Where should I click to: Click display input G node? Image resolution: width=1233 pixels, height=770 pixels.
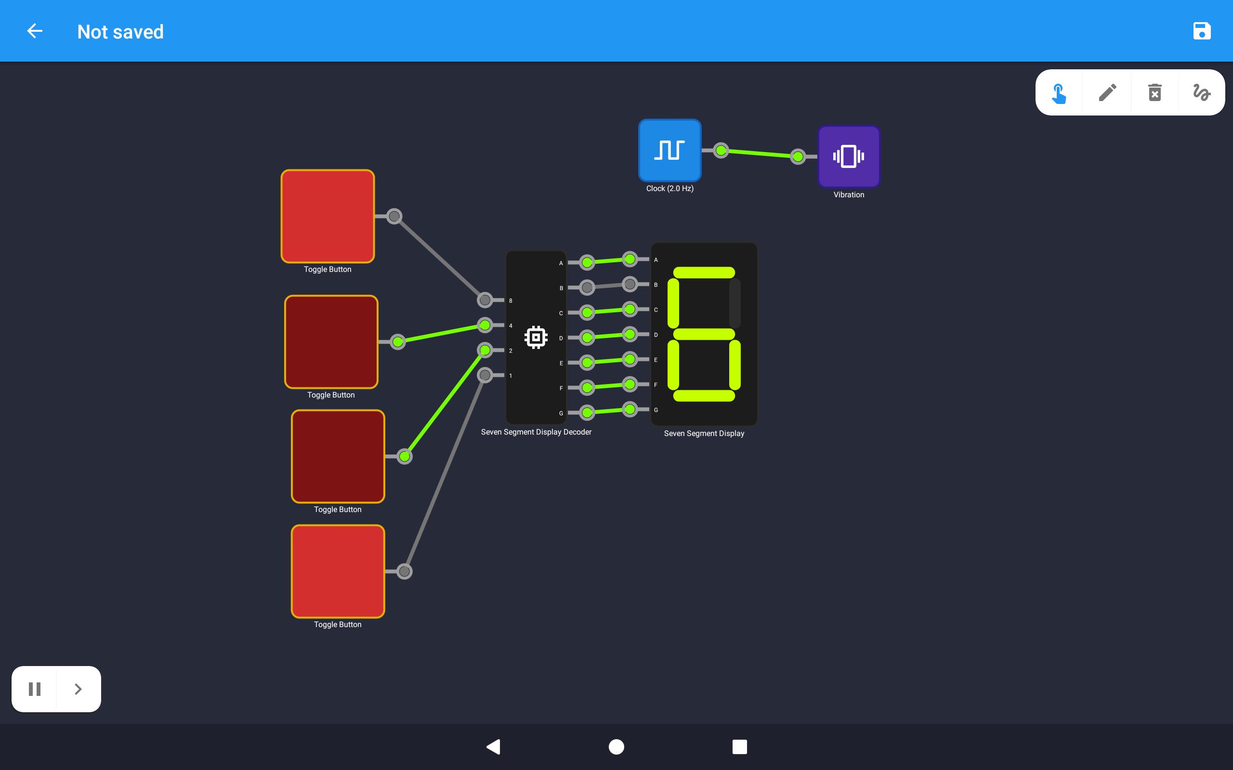[630, 410]
